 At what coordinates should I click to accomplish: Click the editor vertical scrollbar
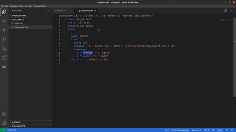235,57
